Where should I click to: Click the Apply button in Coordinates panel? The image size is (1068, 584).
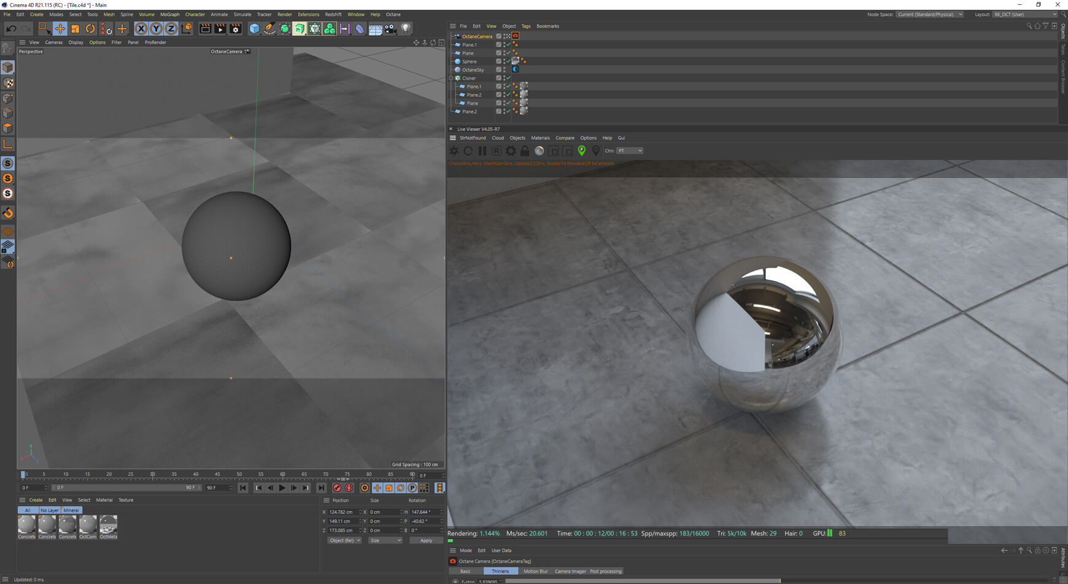(426, 540)
